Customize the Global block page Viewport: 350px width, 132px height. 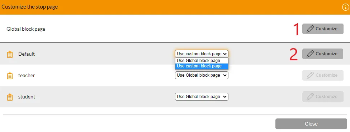(x=323, y=29)
